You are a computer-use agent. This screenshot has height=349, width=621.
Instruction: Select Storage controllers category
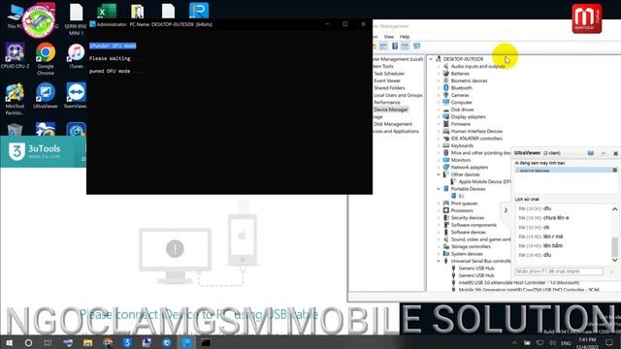point(471,246)
